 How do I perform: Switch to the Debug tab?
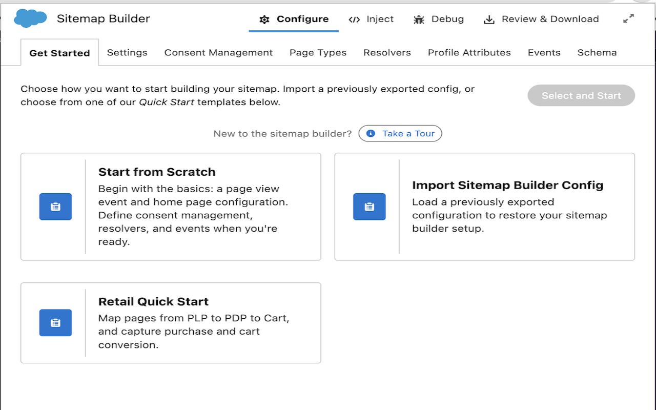coord(439,19)
